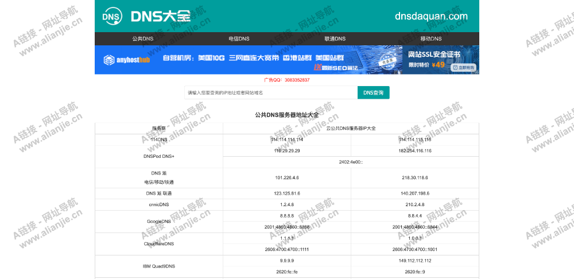This screenshot has width=574, height=279.
Task: Select the DNS 派 电信/移动/铁通 row label
Action: point(159,177)
